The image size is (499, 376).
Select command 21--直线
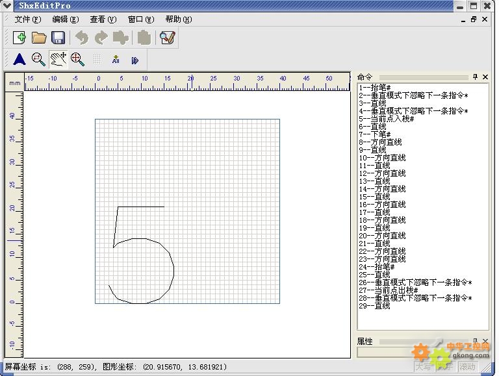pos(374,244)
